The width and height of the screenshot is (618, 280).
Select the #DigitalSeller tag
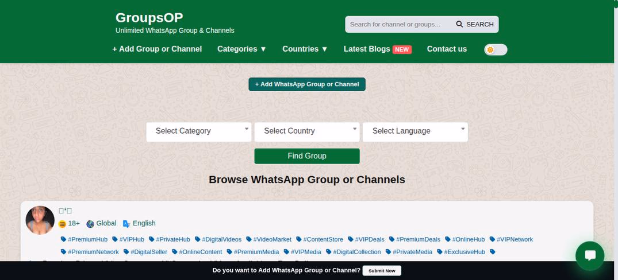pyautogui.click(x=145, y=252)
